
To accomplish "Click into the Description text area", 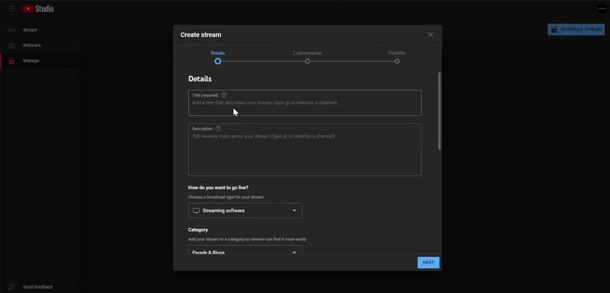I will [x=305, y=154].
